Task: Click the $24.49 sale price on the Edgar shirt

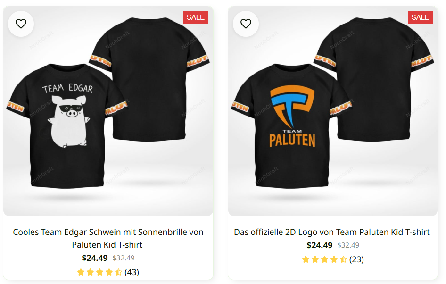Action: tap(94, 258)
